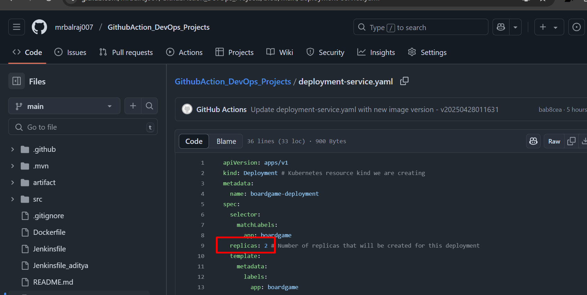Download the raw file icon
This screenshot has width=587, height=295.
coord(584,141)
